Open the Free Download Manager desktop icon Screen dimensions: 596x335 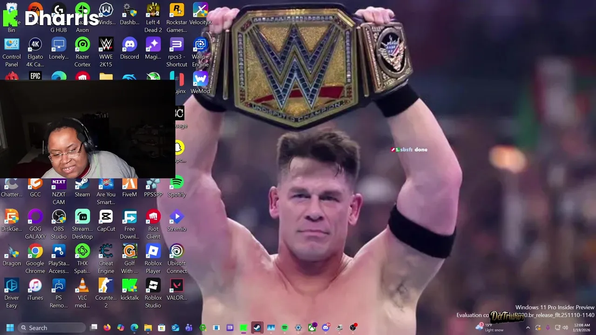point(129,224)
